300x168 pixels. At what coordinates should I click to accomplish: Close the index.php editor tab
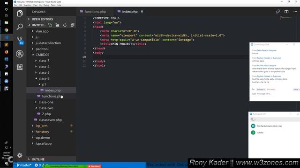[x=142, y=12]
